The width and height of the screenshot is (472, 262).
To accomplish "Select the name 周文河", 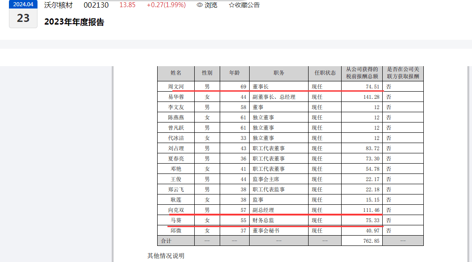I will point(176,87).
